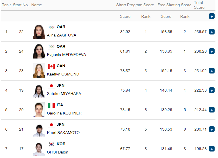Expand Carolina Kostner's score details
218x158 pixels.
coord(211,110)
